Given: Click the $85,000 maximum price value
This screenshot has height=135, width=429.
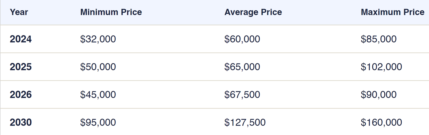Looking at the screenshot, I should [379, 39].
